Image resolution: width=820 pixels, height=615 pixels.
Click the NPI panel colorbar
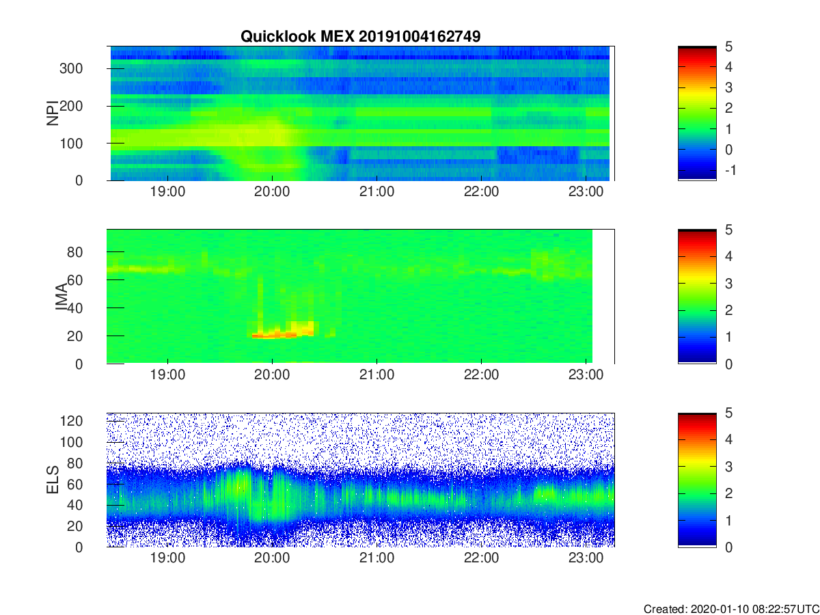pos(697,113)
